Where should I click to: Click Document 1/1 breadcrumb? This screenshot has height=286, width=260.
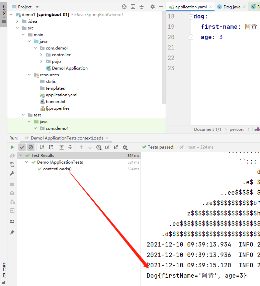click(x=207, y=129)
